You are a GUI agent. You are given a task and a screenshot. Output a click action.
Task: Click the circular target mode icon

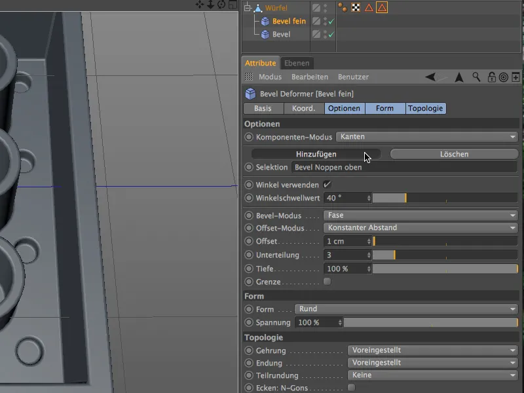503,77
